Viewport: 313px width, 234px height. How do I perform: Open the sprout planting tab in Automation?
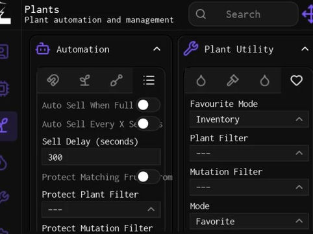84,80
